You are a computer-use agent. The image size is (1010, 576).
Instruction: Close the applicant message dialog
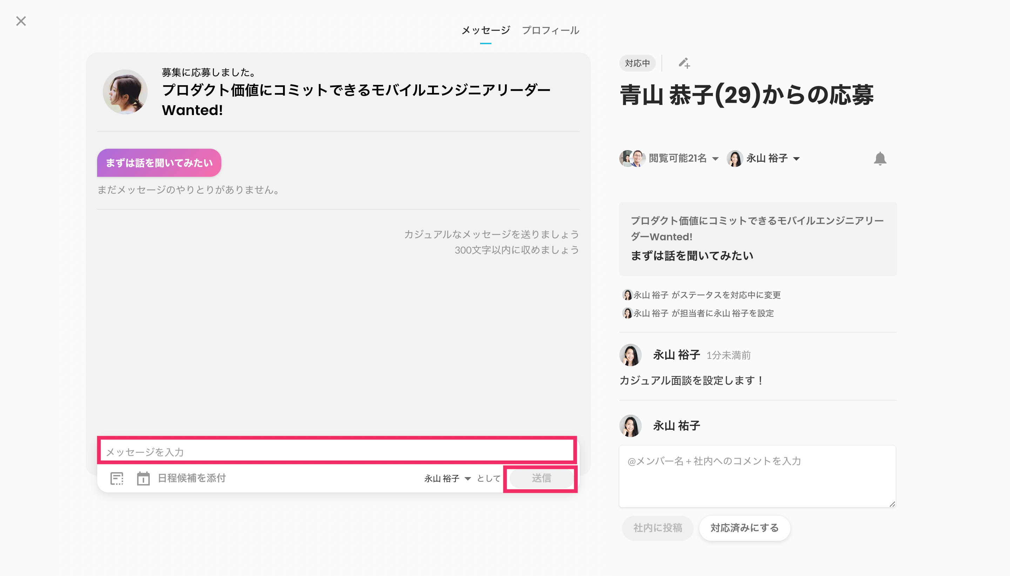click(21, 21)
